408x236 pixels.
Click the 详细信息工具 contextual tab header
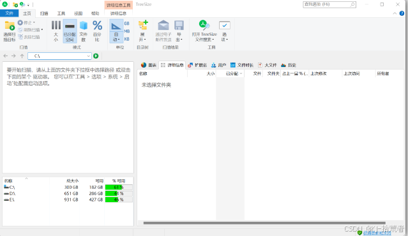click(118, 5)
